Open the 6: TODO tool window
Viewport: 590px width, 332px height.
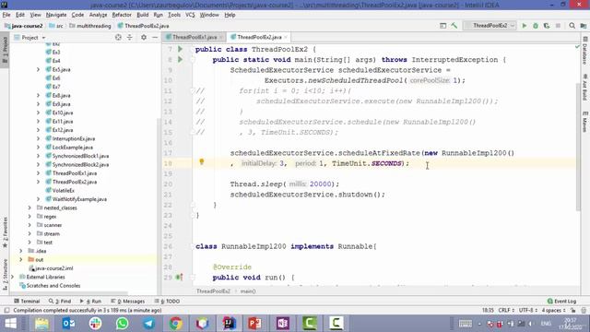coord(168,302)
